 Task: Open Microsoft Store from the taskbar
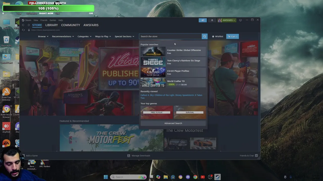tap(173, 177)
